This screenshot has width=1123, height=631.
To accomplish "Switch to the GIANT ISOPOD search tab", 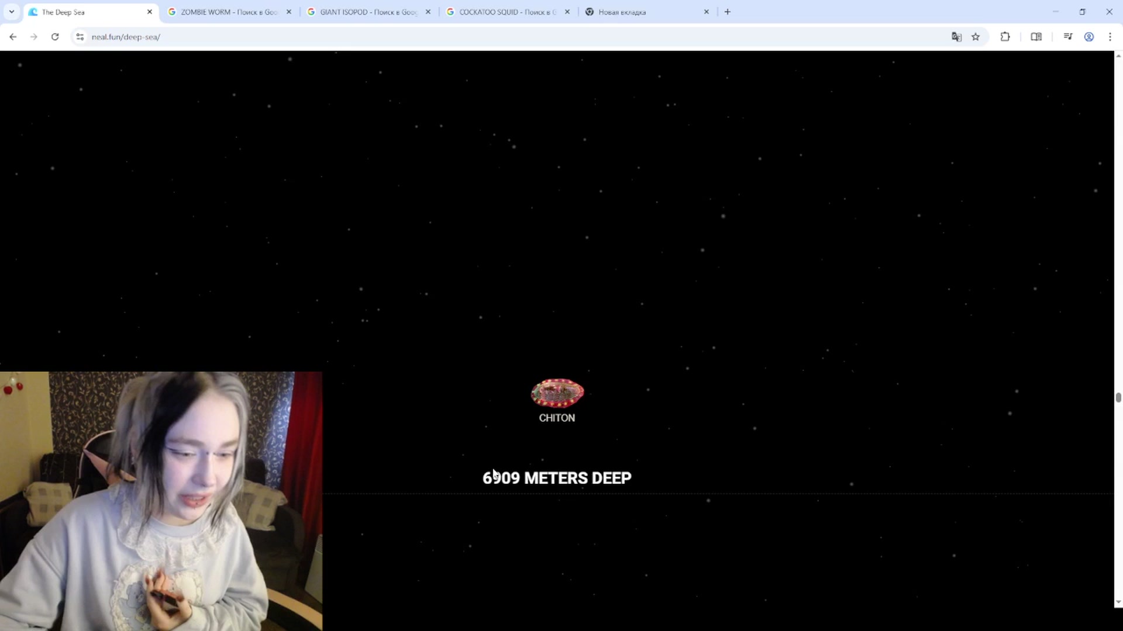I will point(368,12).
